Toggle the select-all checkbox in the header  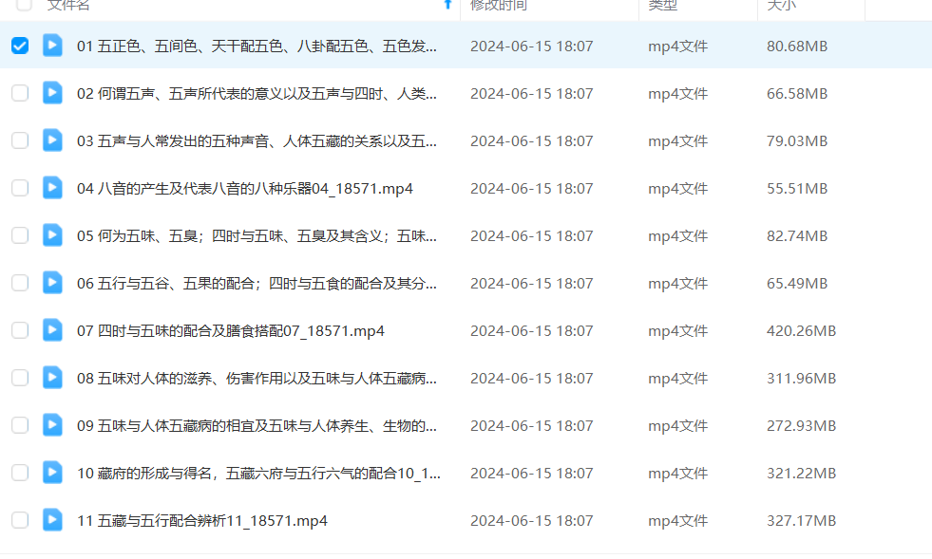pos(24,5)
